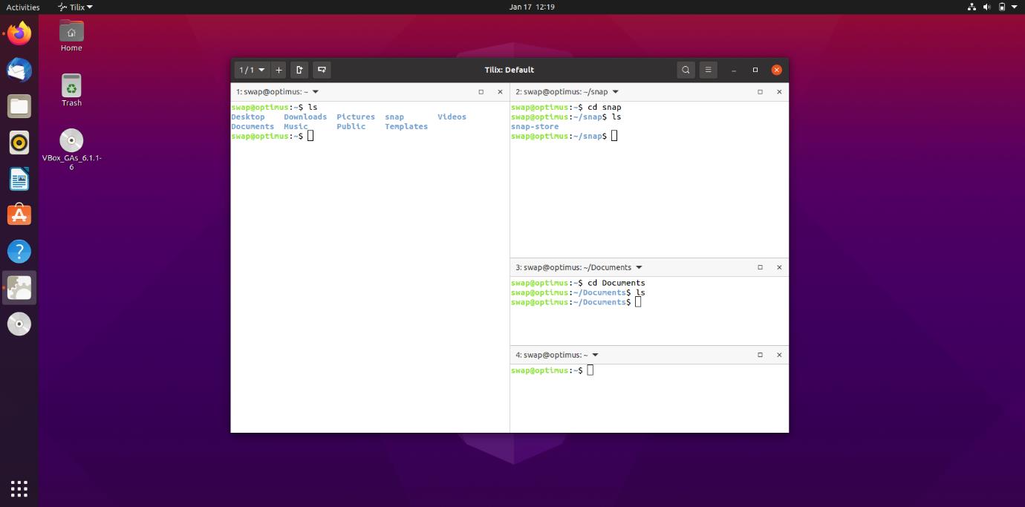
Task: Click the Desktop folder name in terminal 1
Action: 248,117
